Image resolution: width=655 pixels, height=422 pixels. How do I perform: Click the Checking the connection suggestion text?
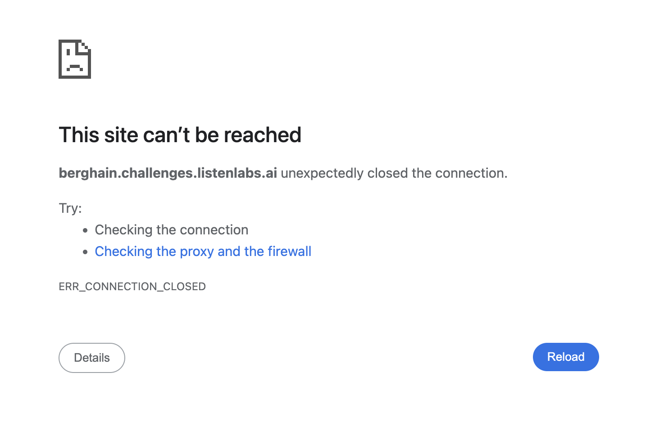[x=171, y=230]
